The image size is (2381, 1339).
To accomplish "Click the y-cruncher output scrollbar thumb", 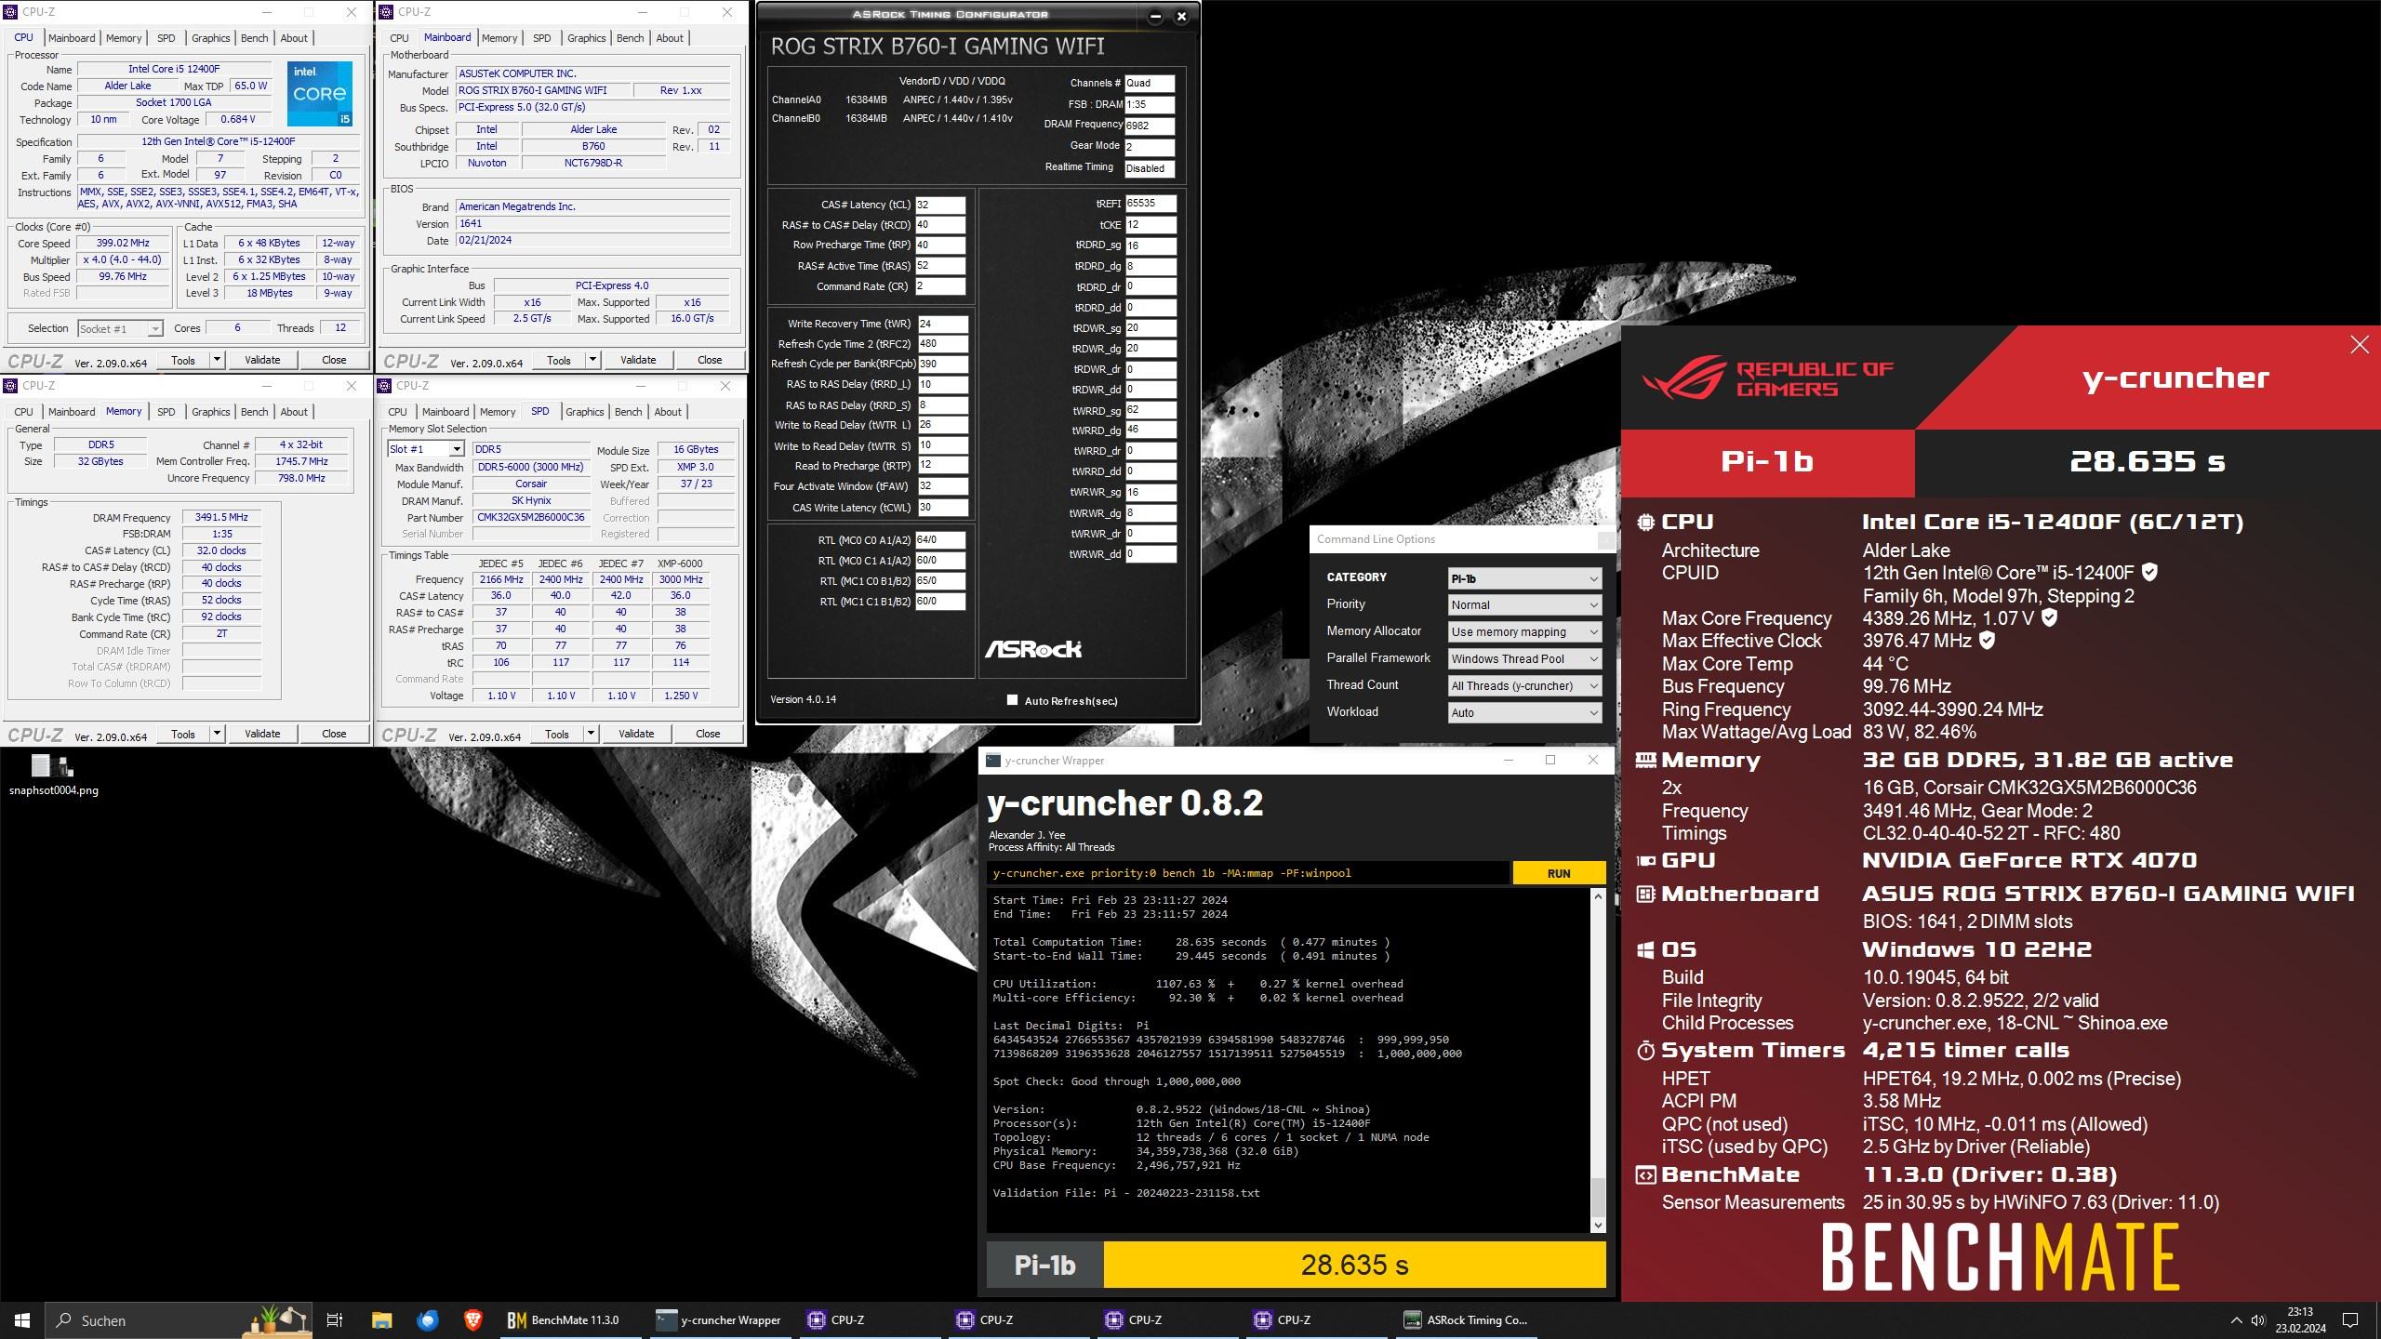I will 1598,1197.
